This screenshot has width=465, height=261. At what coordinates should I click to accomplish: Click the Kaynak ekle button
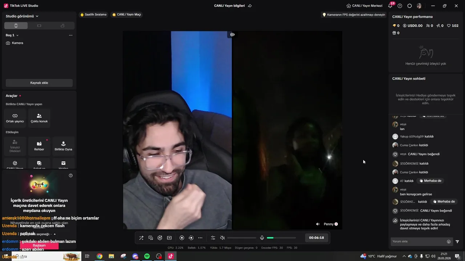(39, 83)
